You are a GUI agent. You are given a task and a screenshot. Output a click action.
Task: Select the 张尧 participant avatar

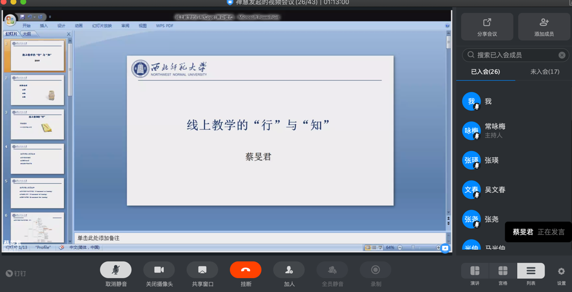coord(472,219)
